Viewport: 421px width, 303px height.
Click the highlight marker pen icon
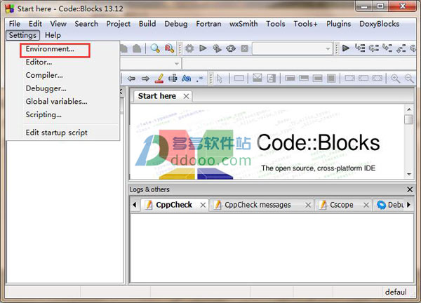[159, 79]
